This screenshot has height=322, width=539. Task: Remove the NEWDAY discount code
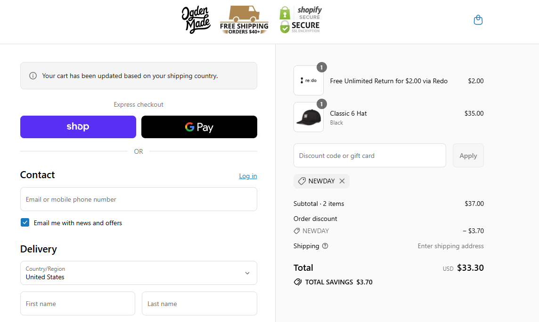click(343, 181)
